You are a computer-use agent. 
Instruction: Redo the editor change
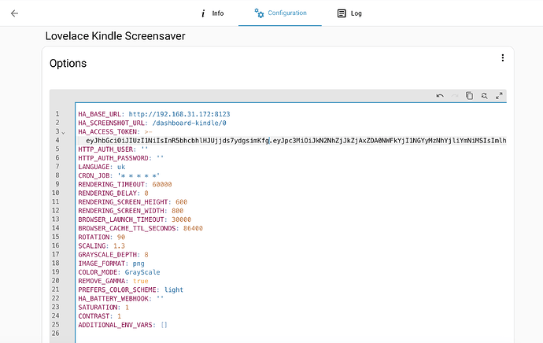pos(455,96)
